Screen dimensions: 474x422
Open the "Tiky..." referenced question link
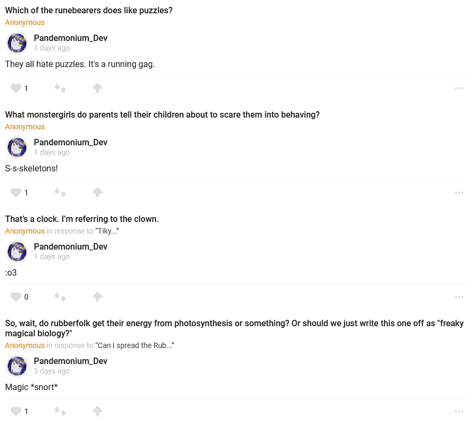(107, 231)
